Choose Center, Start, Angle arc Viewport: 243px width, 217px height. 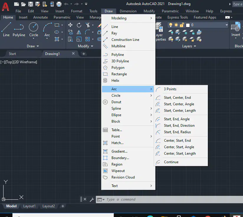click(x=181, y=147)
